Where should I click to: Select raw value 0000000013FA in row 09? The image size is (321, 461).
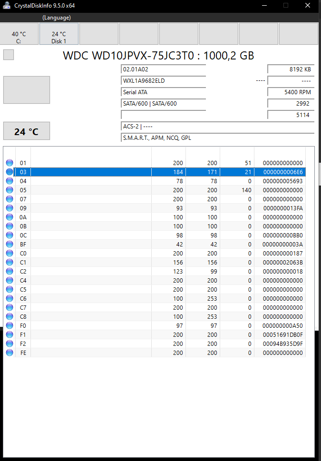283,208
